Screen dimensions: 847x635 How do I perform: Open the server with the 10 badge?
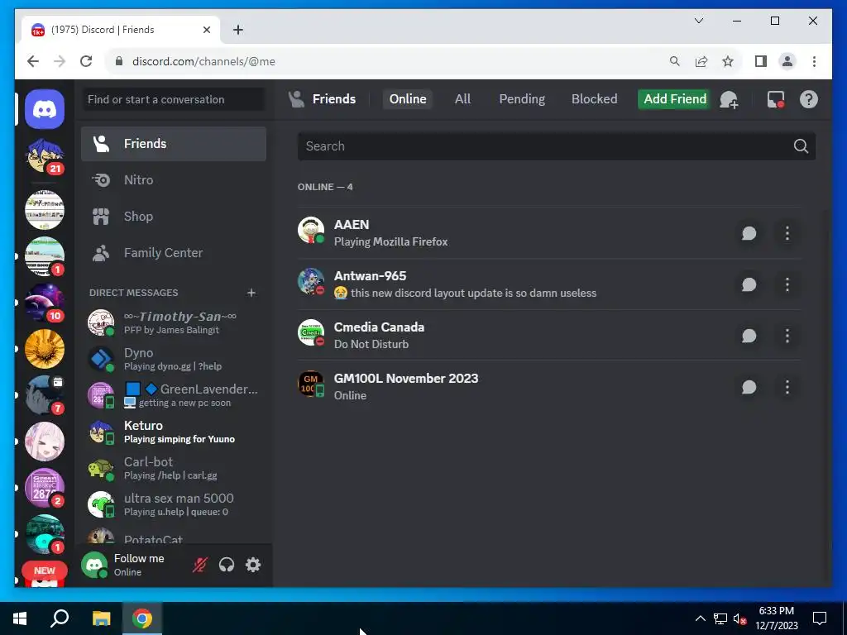pyautogui.click(x=45, y=303)
